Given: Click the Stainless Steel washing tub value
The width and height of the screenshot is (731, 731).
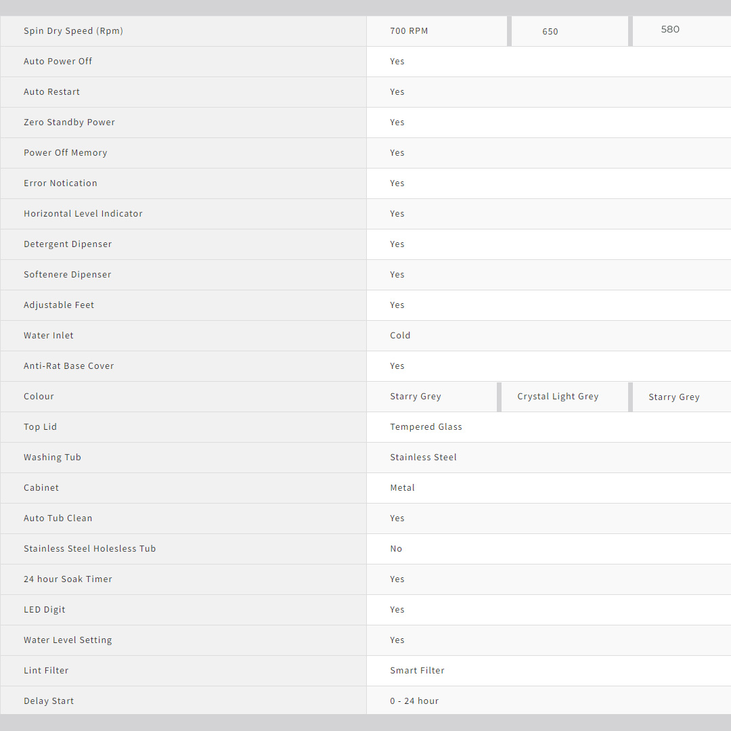Looking at the screenshot, I should pos(423,458).
